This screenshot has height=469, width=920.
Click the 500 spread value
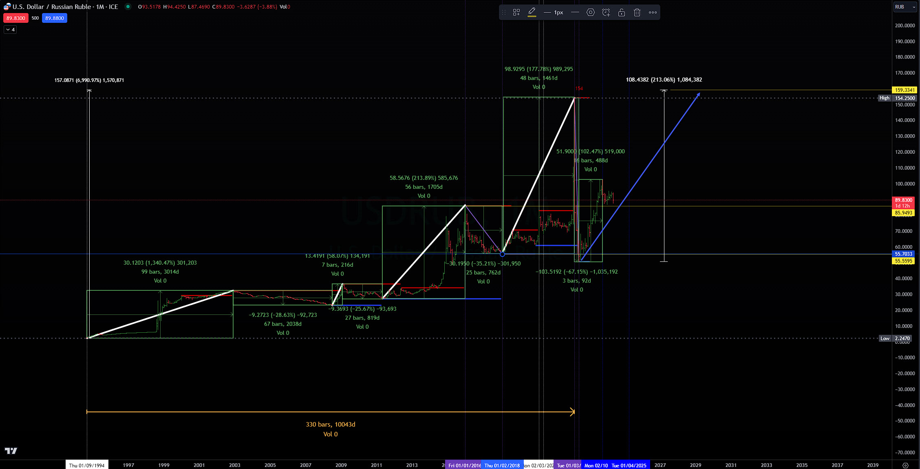[35, 18]
